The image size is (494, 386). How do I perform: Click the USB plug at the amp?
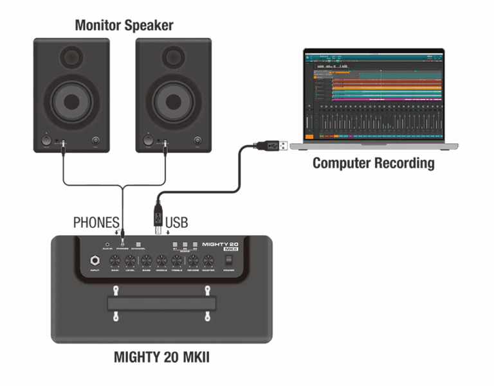(158, 219)
